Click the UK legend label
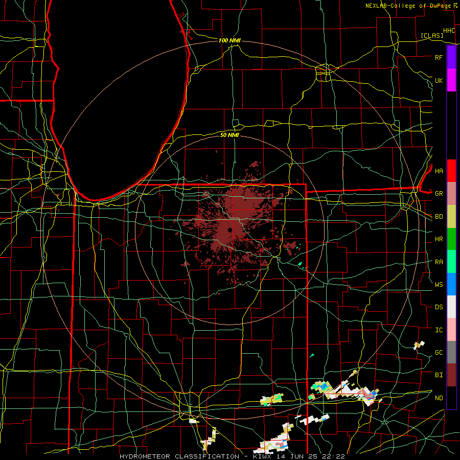The image size is (460, 460). [439, 80]
